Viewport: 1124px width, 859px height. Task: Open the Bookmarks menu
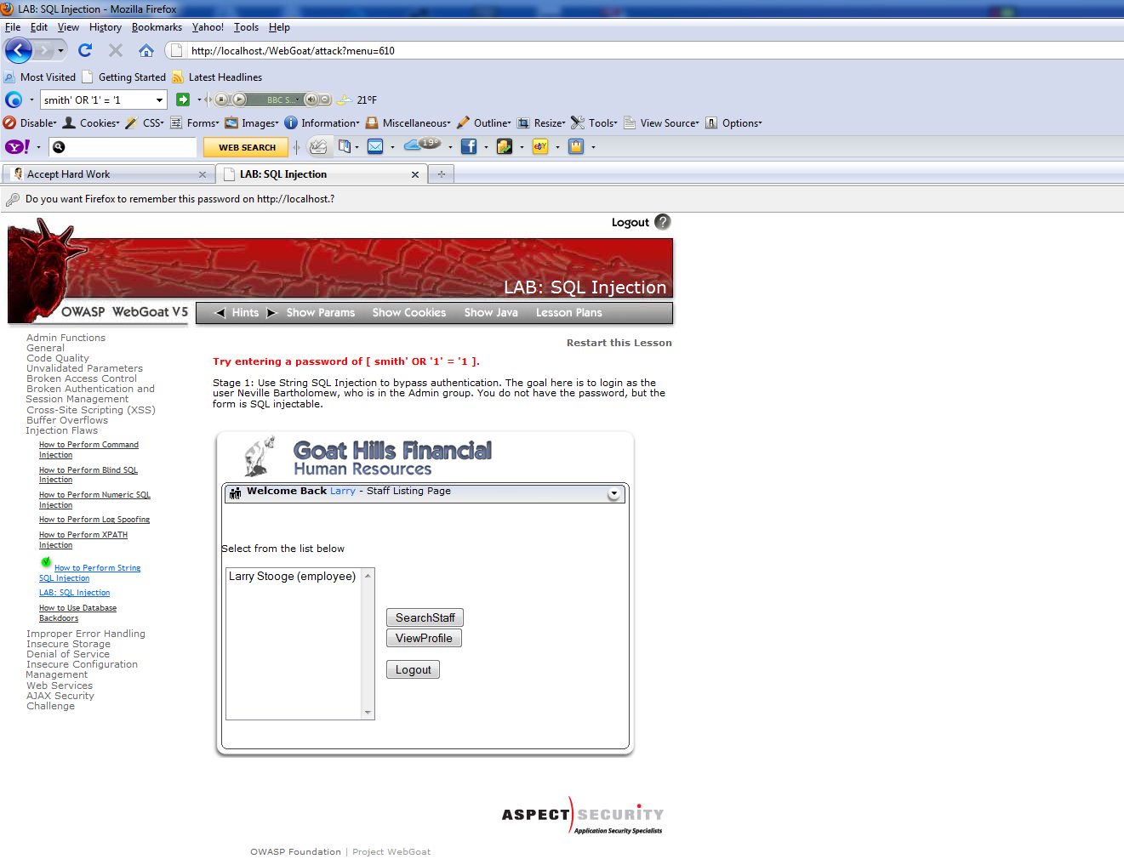[x=157, y=27]
